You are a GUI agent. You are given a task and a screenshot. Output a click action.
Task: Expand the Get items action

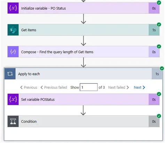(84, 30)
